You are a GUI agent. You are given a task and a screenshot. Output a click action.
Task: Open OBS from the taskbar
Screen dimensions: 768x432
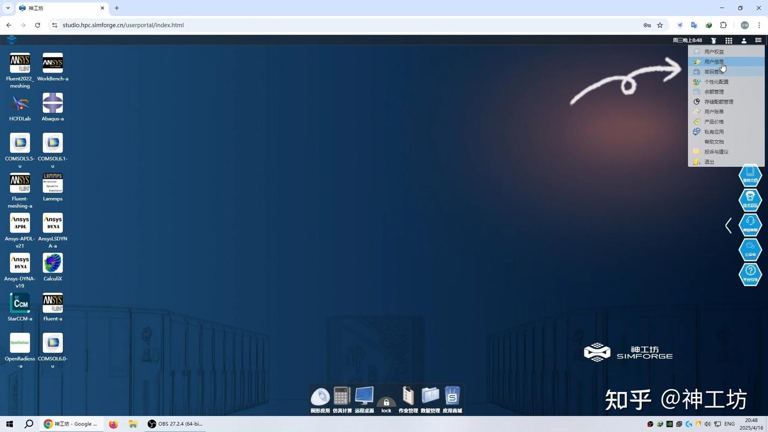point(176,424)
